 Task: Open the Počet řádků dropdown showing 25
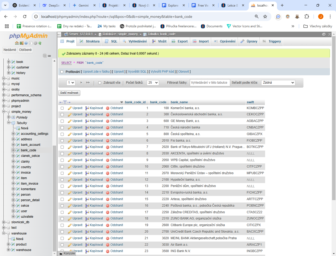153,83
